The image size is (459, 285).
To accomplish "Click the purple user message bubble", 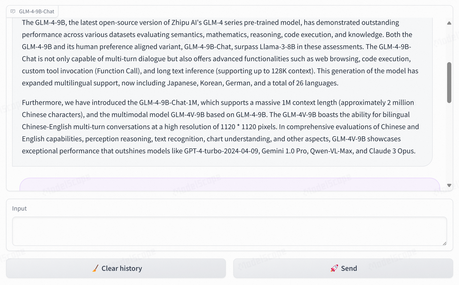I will pos(229,184).
